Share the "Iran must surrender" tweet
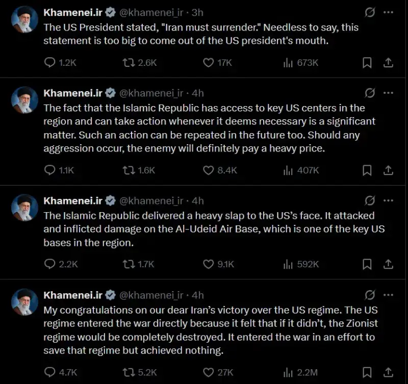The image size is (408, 384). [x=388, y=62]
